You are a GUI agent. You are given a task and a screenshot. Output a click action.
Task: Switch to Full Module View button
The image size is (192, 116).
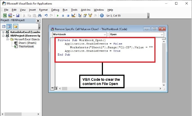56,88
